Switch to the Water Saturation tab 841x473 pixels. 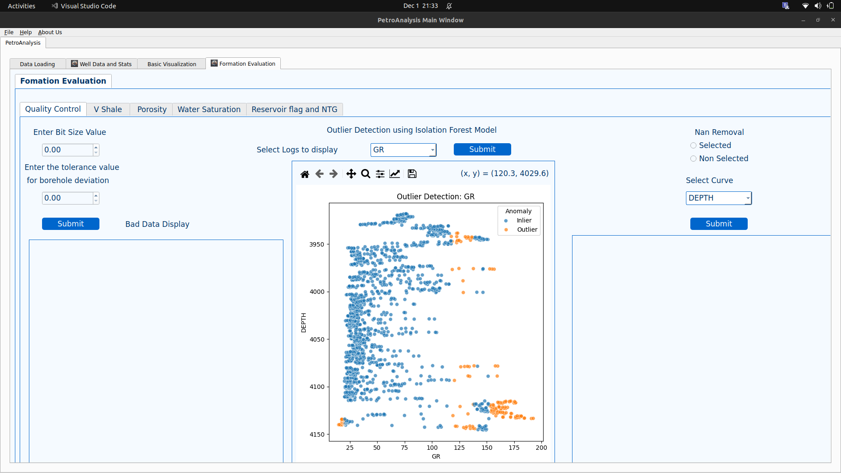pos(209,109)
